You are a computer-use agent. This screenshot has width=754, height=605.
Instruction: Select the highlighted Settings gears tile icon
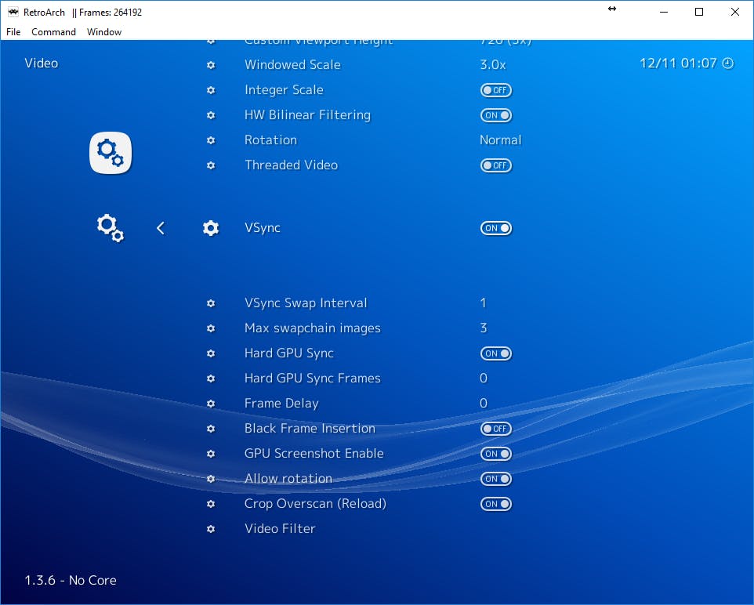coord(111,153)
